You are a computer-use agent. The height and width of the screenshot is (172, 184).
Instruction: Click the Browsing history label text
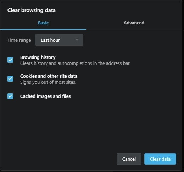point(38,57)
